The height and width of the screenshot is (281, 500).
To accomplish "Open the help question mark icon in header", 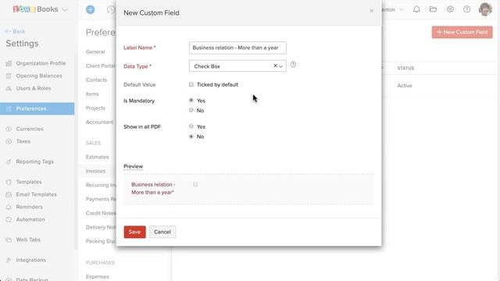I will click(467, 9).
